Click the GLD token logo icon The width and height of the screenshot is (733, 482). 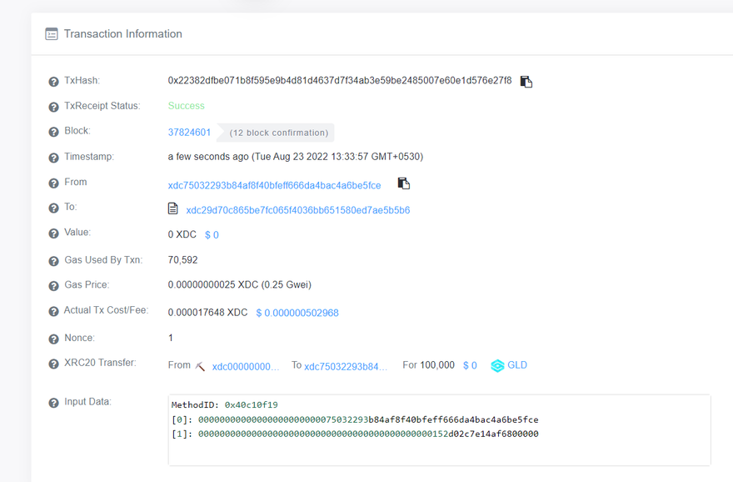[497, 366]
